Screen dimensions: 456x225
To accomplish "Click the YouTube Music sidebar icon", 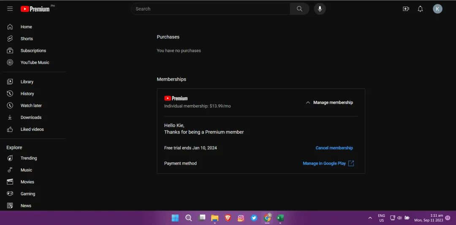I will [x=10, y=62].
